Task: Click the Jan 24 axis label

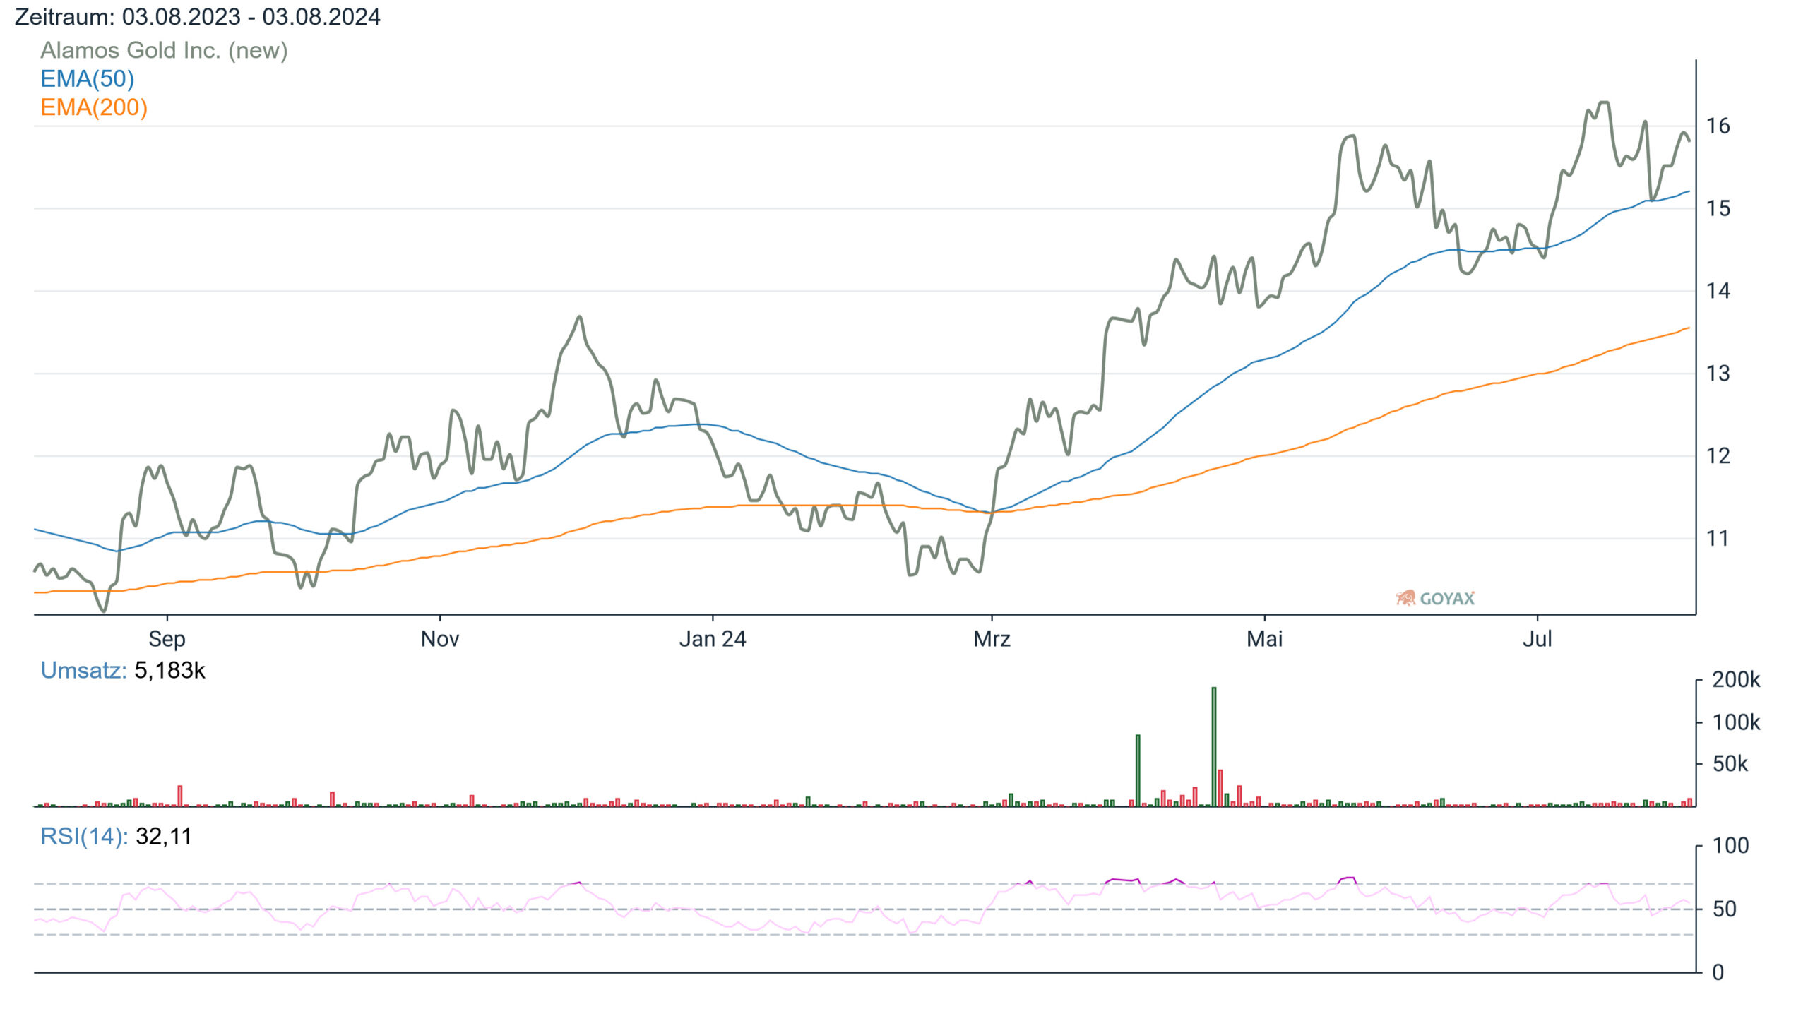Action: click(x=713, y=639)
